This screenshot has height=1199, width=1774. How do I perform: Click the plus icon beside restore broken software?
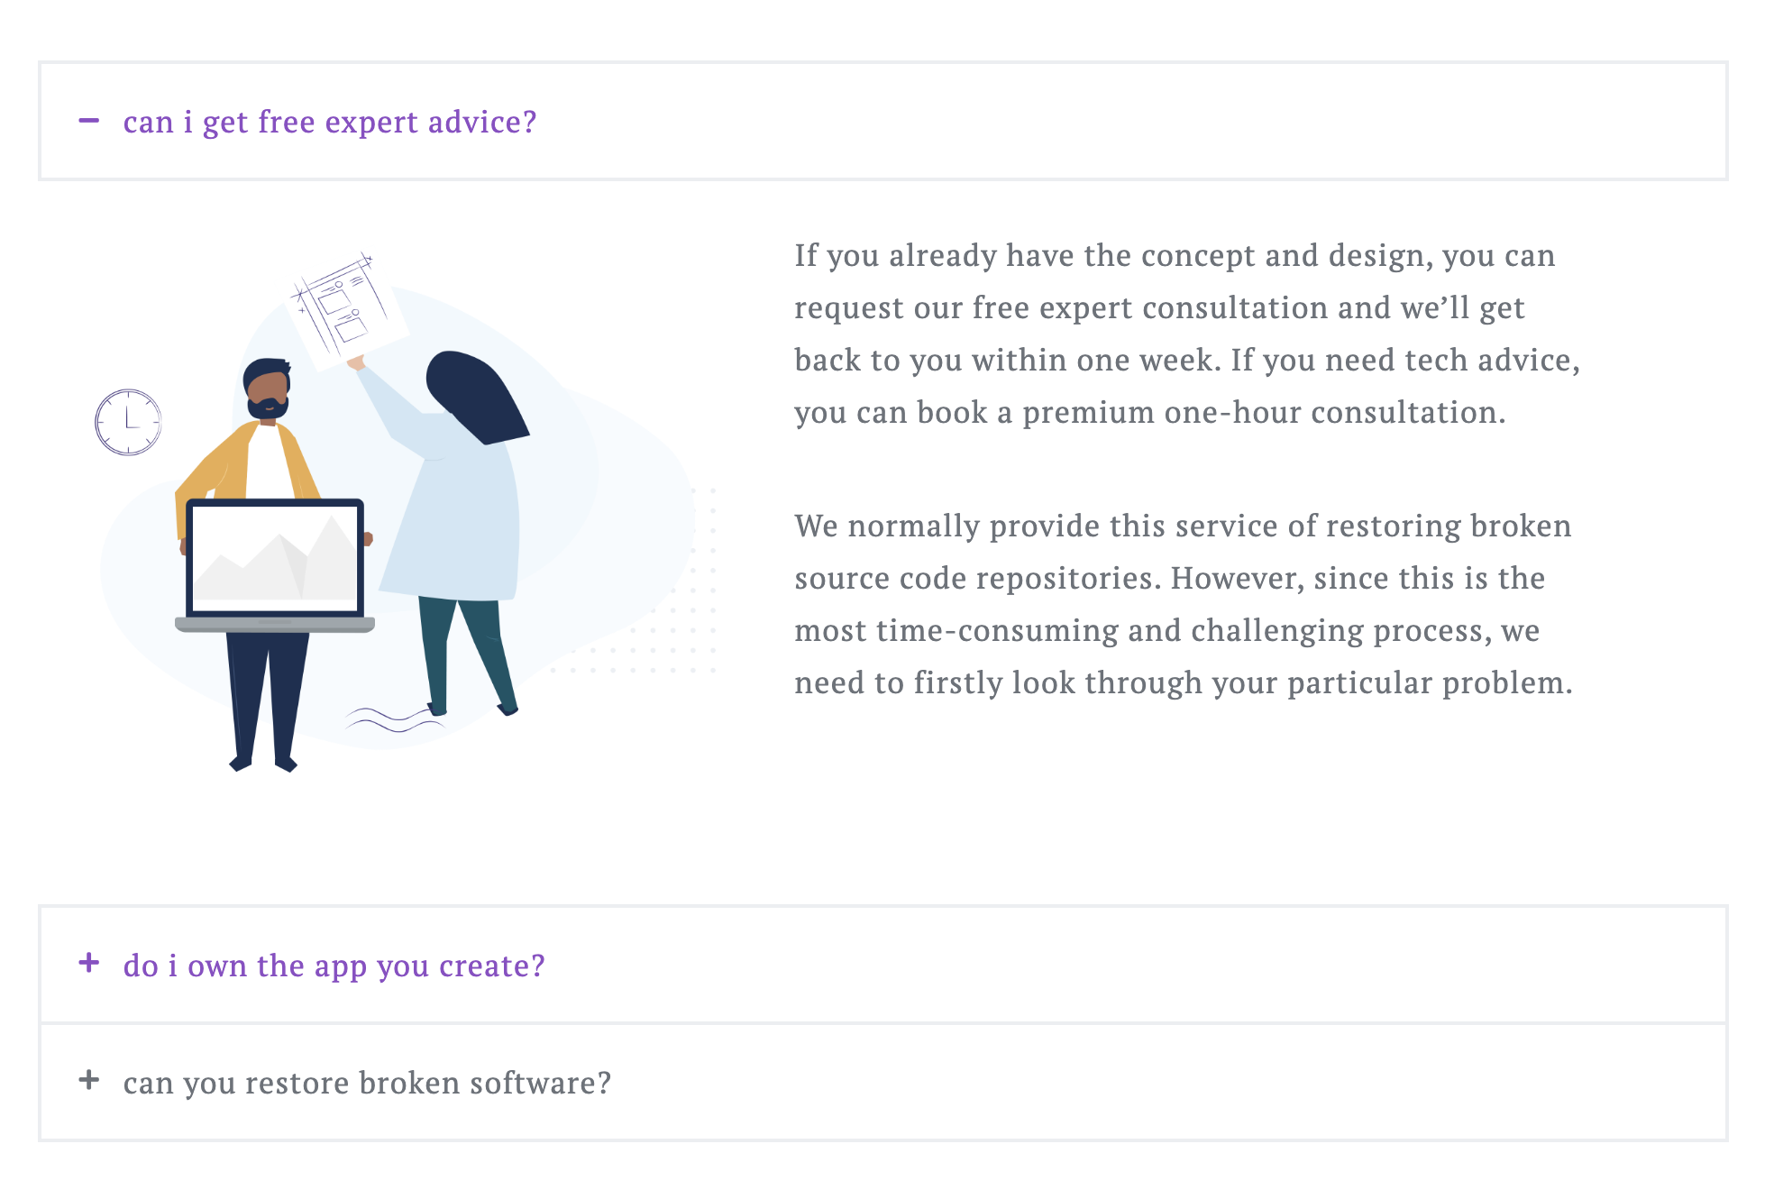coord(89,1079)
